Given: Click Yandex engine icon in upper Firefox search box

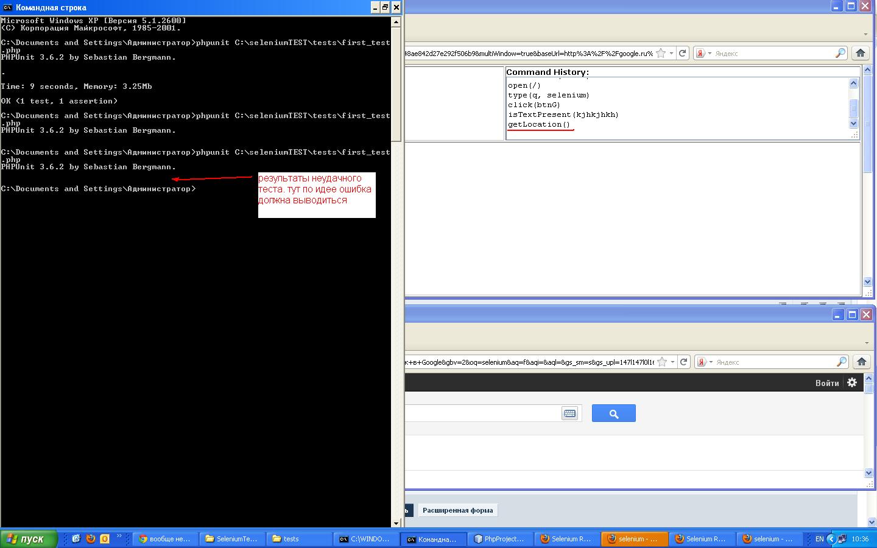Looking at the screenshot, I should pos(700,53).
